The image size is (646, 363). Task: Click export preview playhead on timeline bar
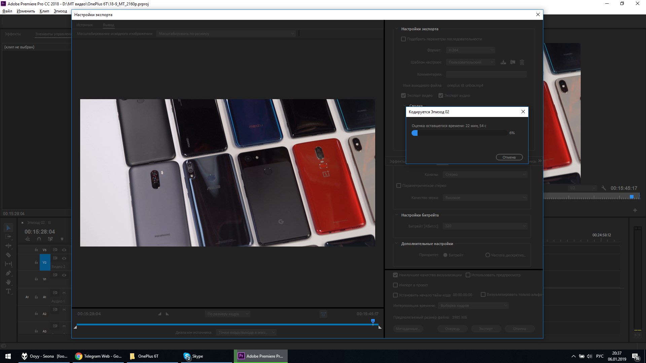[x=373, y=321]
